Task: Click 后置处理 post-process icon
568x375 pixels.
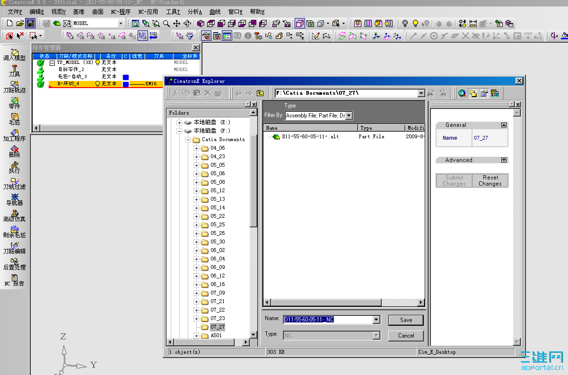Action: pos(14,264)
